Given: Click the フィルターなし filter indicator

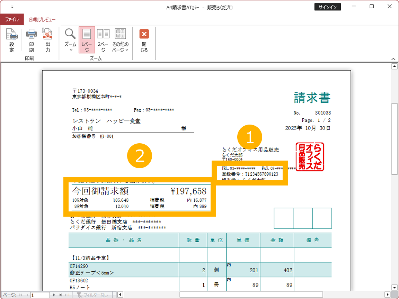Looking at the screenshot, I should pos(92,295).
